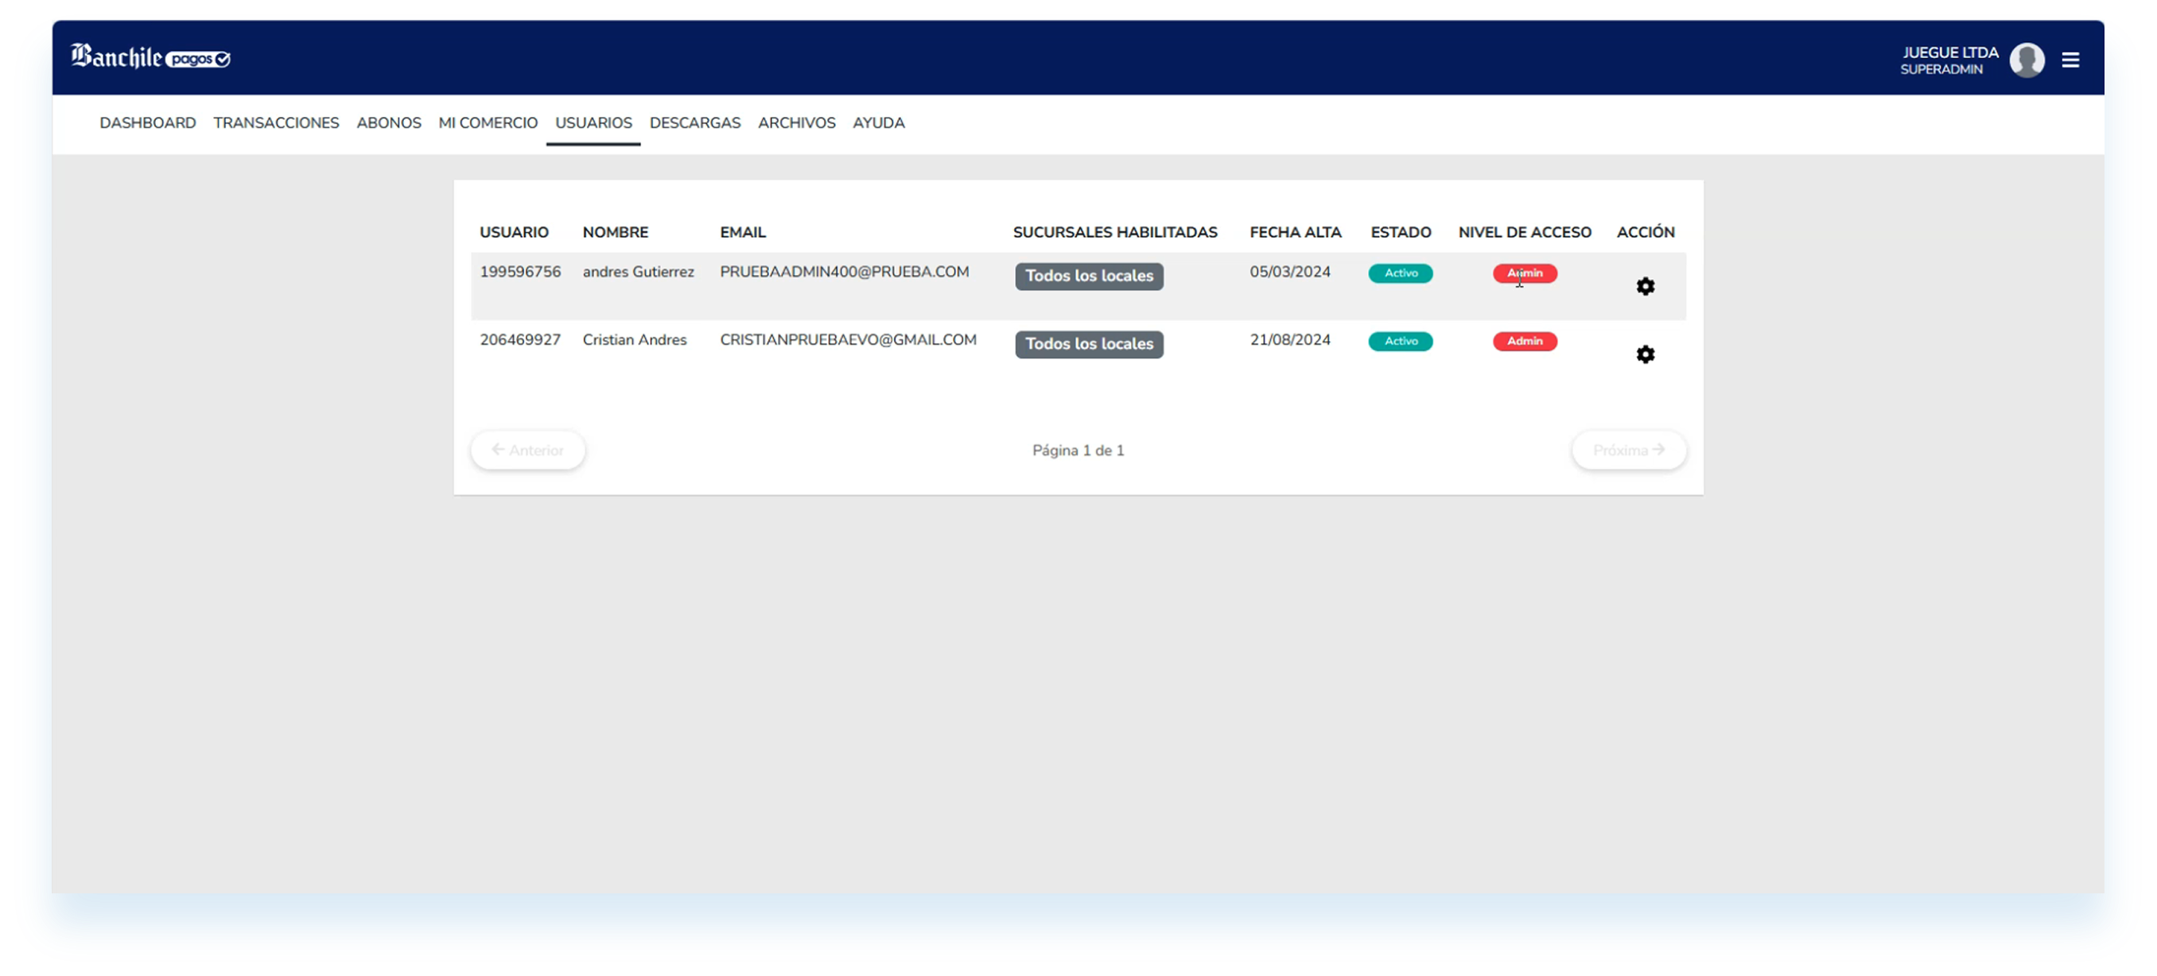Switch to the Abonos tab

388,123
